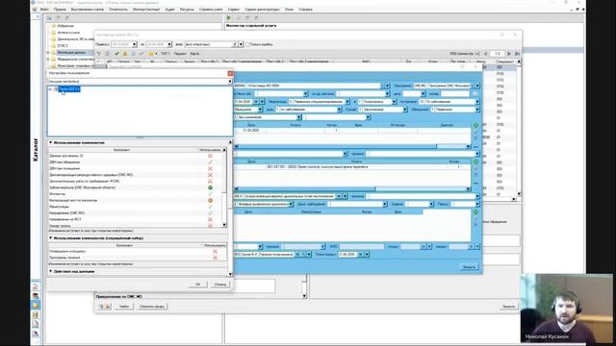Viewport: 616px width, 346px height.
Task: Click the green checkmark icon in monitor toolbar
Action: [x=116, y=54]
